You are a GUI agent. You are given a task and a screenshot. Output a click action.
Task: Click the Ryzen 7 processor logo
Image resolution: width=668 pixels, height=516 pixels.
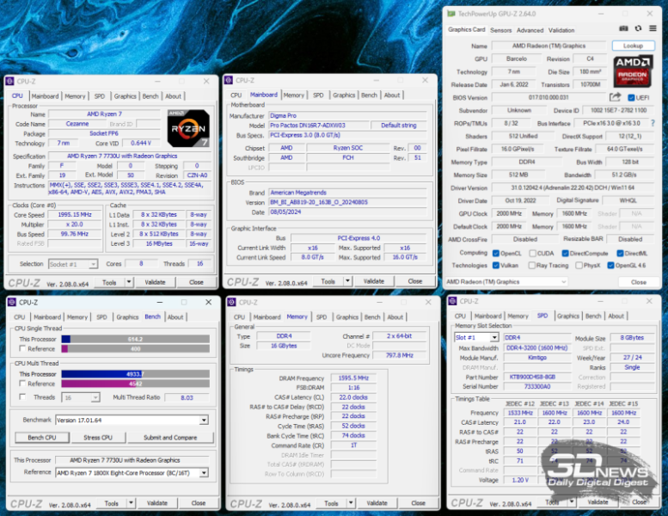(x=187, y=126)
